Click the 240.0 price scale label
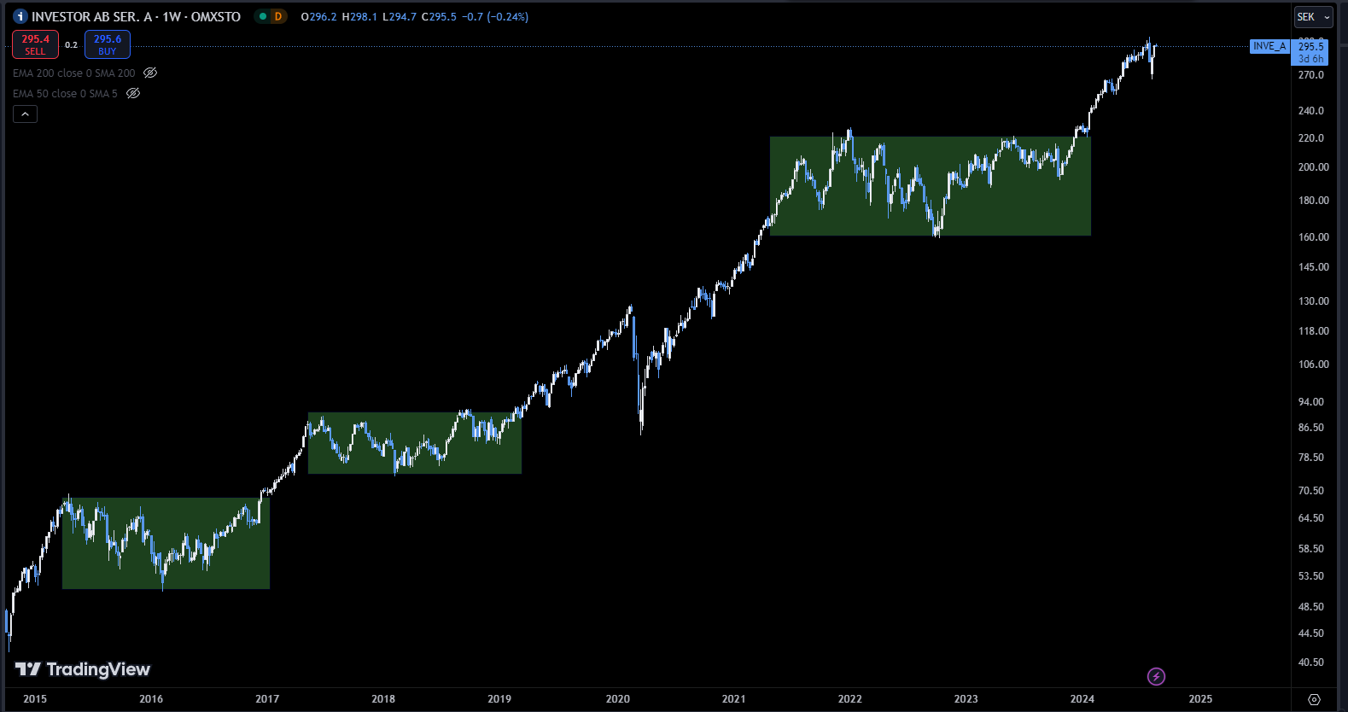This screenshot has width=1348, height=712. pyautogui.click(x=1311, y=111)
